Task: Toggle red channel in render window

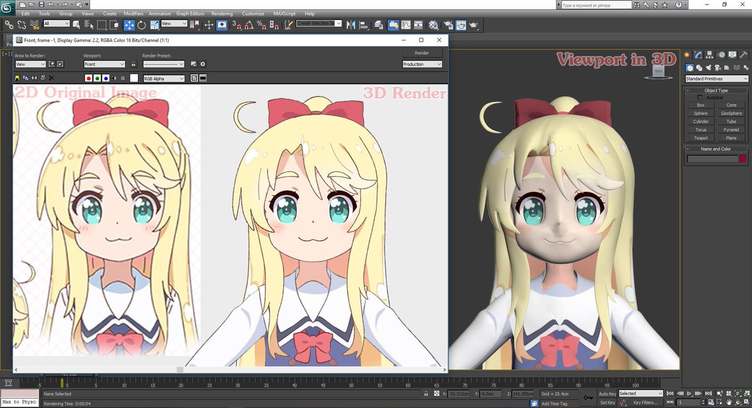Action: pos(89,78)
